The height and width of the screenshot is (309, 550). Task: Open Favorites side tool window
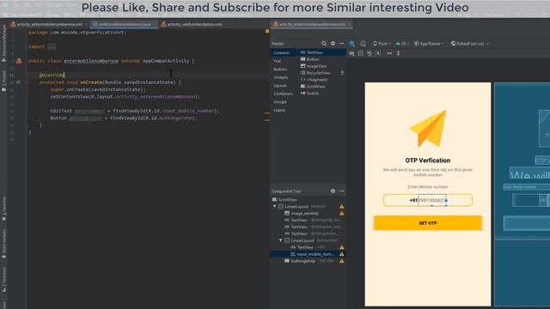(x=3, y=209)
